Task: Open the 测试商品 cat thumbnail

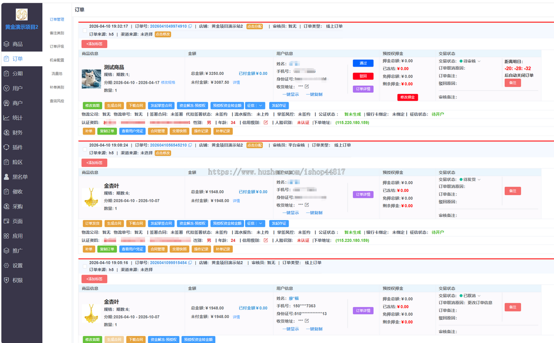Action: pyautogui.click(x=91, y=79)
